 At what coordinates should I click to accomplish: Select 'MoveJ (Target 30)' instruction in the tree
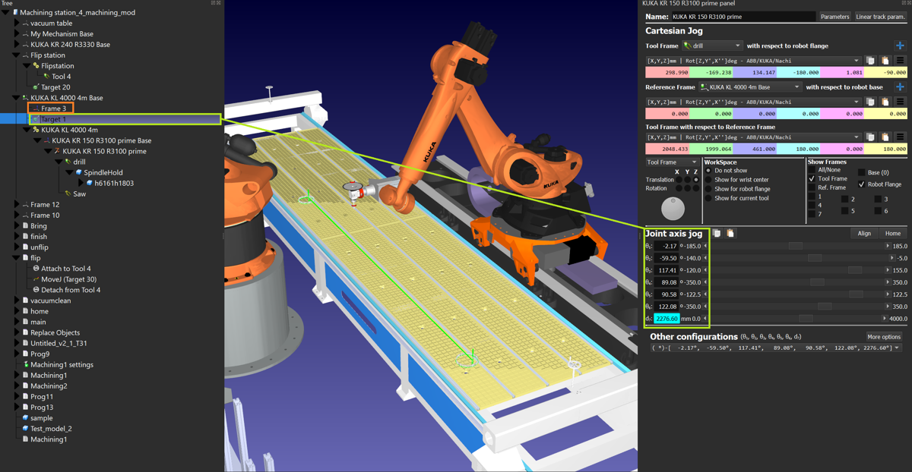pyautogui.click(x=70, y=279)
